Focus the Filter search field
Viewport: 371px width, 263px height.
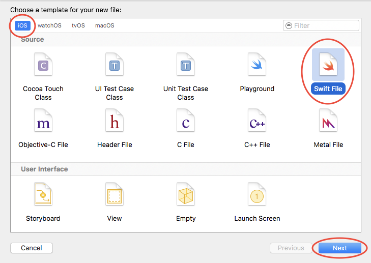coord(325,25)
